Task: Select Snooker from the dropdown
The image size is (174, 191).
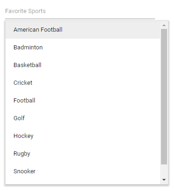Action: point(83,171)
